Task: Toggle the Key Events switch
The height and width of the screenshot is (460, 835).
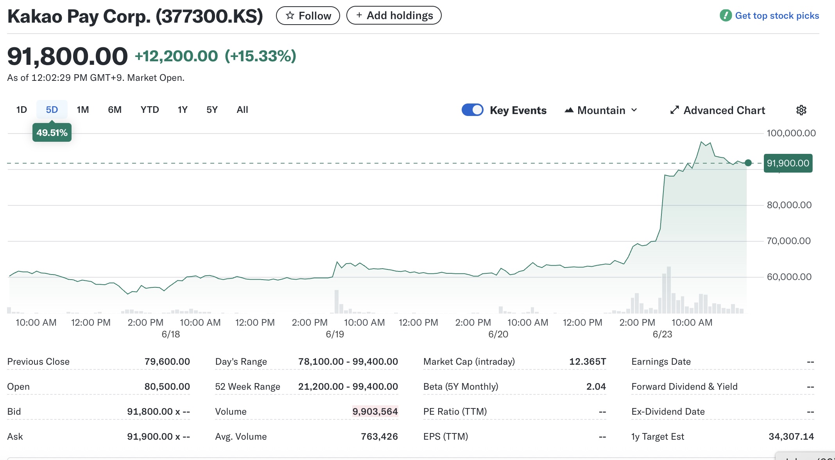Action: click(x=473, y=110)
